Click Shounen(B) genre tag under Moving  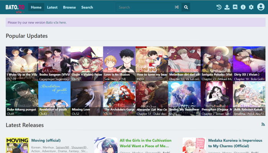tap(79, 147)
